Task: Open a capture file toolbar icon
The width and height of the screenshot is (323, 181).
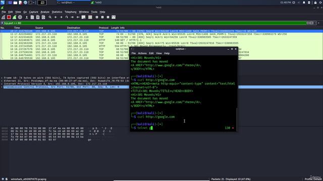Action: 27,17
